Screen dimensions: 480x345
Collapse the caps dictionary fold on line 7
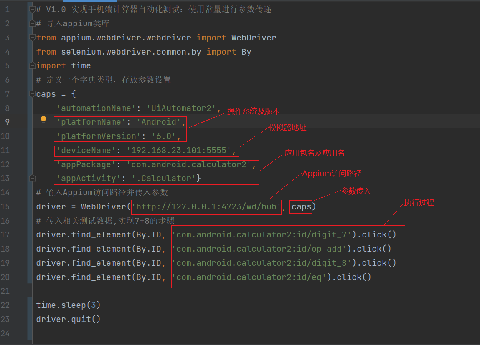point(33,94)
